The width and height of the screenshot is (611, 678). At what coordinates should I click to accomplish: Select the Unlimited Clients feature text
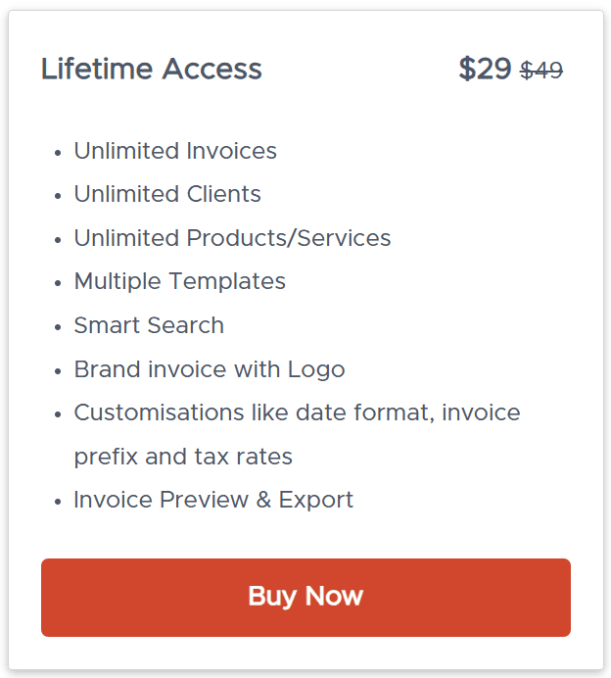(167, 194)
